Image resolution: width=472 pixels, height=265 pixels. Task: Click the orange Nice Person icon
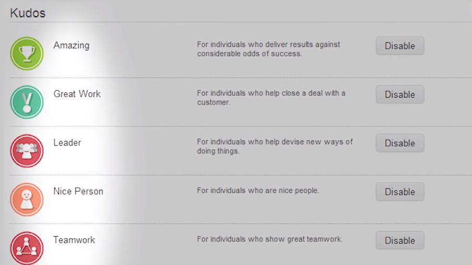click(x=27, y=200)
